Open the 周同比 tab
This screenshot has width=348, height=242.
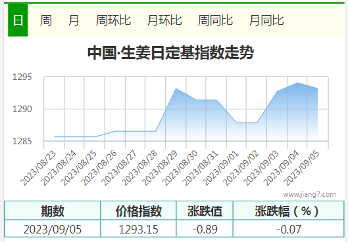(x=215, y=20)
